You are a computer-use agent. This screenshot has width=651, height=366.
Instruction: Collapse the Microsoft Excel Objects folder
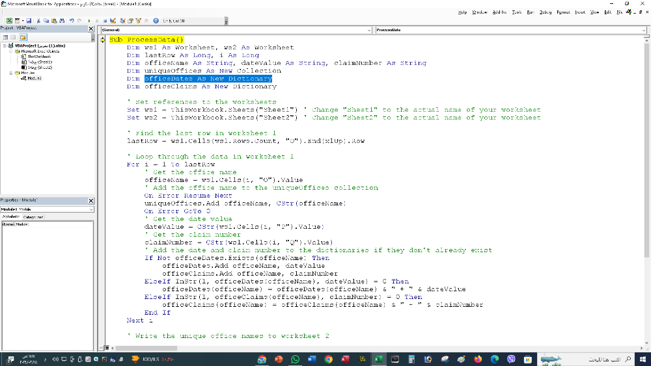click(11, 51)
